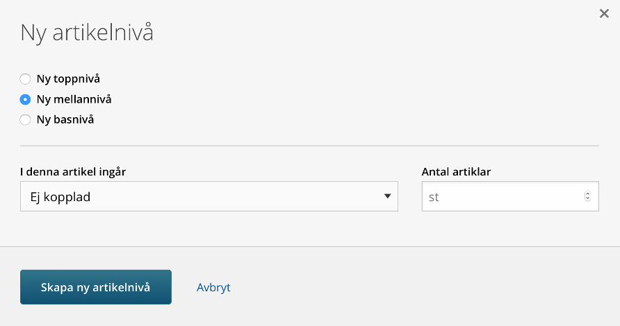The width and height of the screenshot is (620, 326).
Task: Click the 'Antal artiklar' field label
Action: click(456, 172)
